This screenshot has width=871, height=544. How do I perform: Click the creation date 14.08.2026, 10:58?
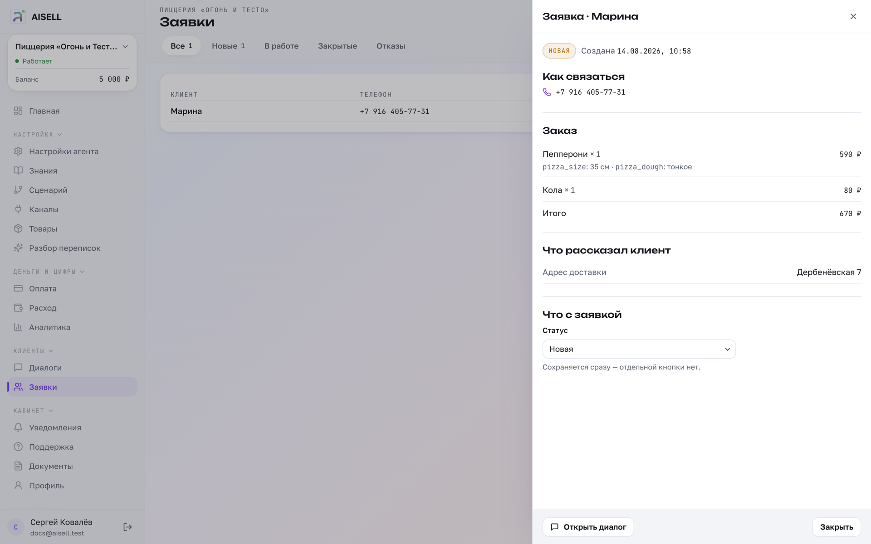[x=654, y=51]
